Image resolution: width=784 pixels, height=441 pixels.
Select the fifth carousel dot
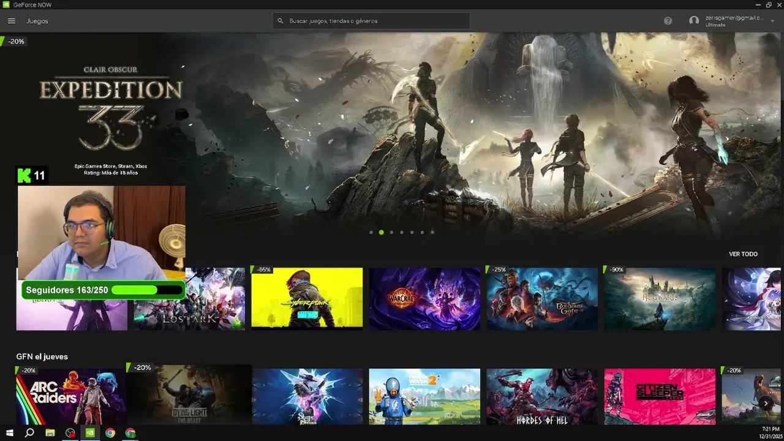[412, 233]
